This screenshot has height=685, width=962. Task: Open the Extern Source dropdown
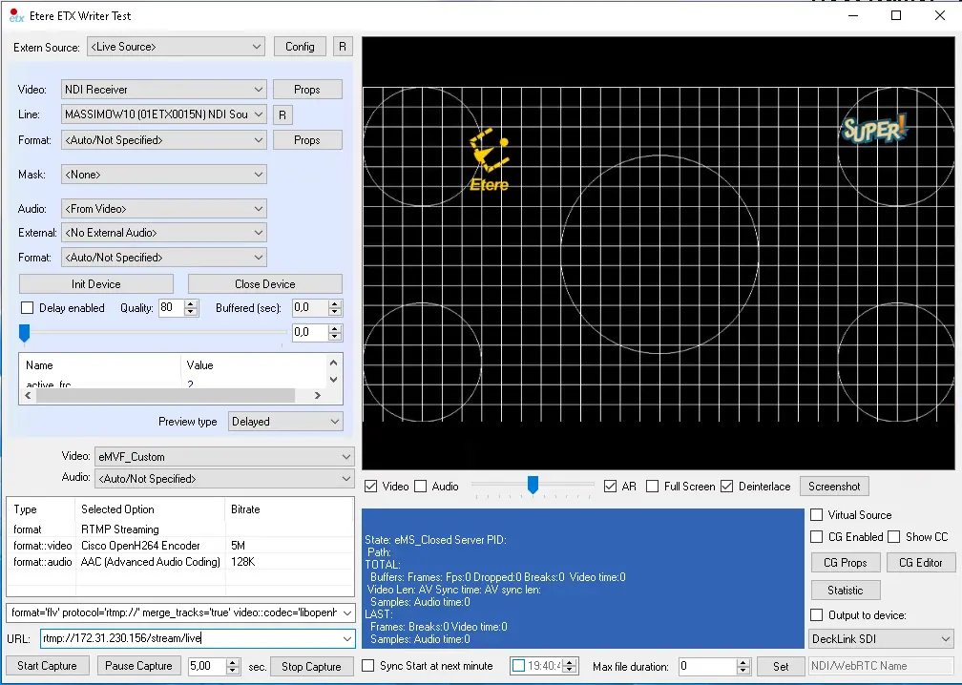(x=176, y=47)
